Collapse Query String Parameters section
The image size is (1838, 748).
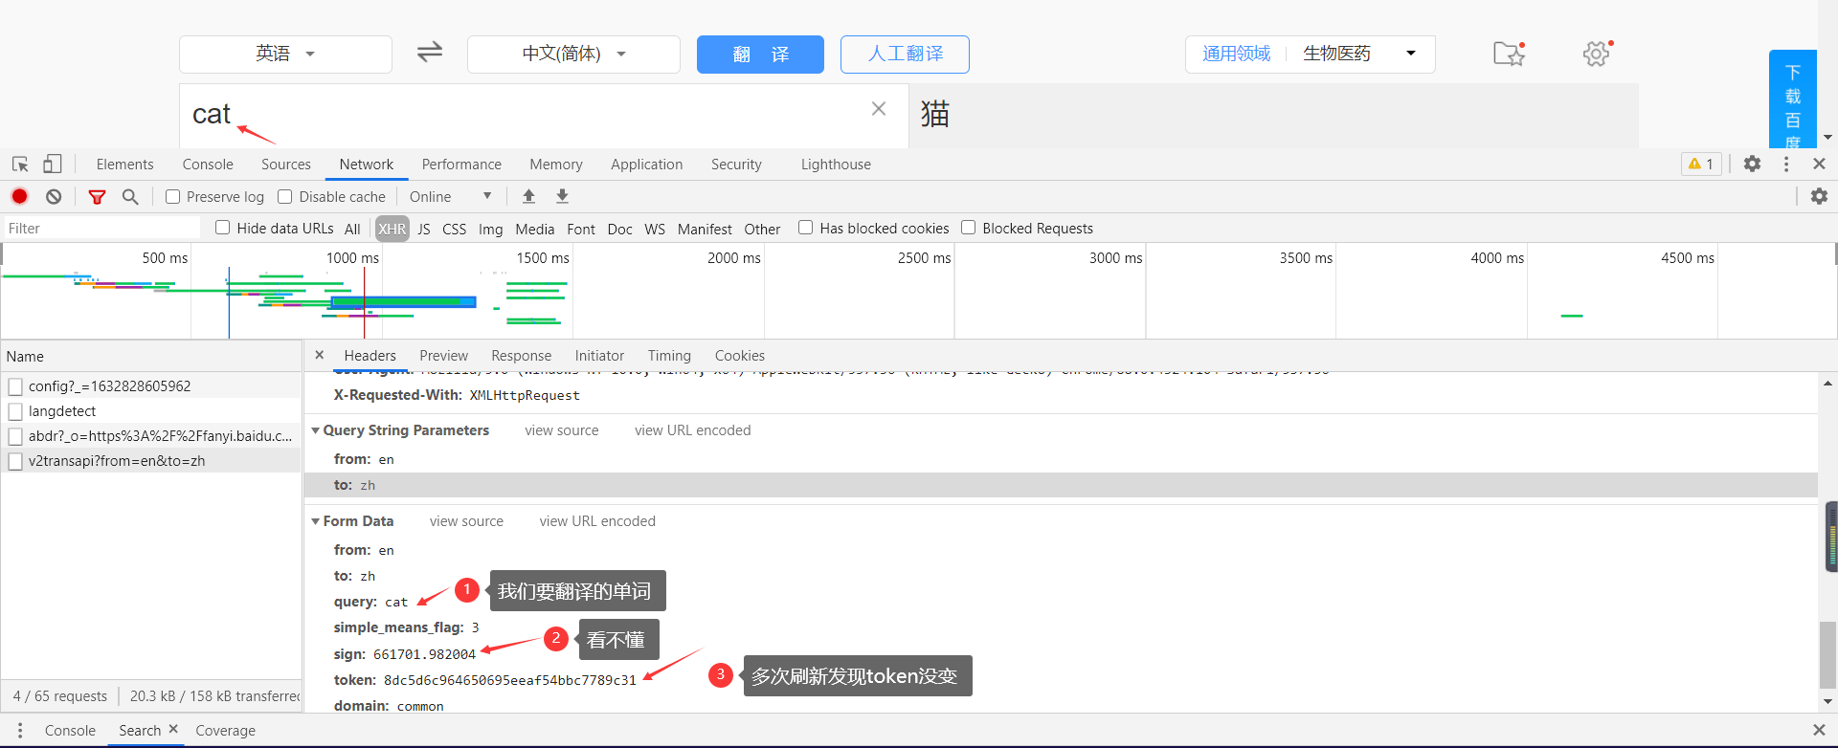[316, 430]
